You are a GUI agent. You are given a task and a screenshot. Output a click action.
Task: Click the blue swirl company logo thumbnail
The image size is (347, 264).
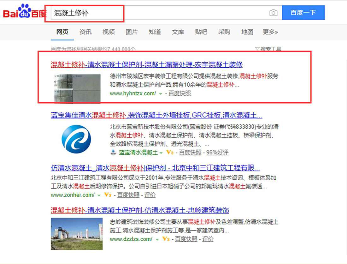click(x=76, y=139)
